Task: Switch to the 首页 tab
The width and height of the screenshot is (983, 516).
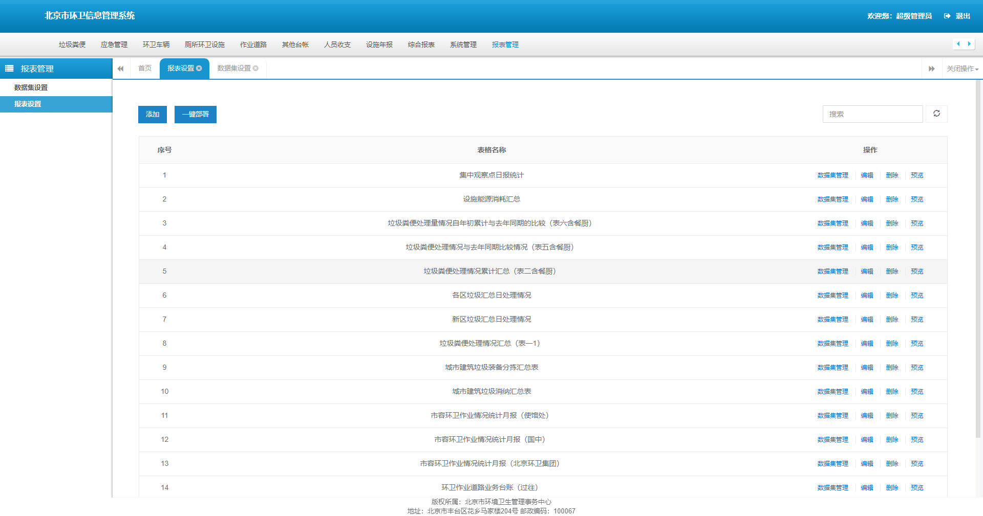Action: pos(145,69)
